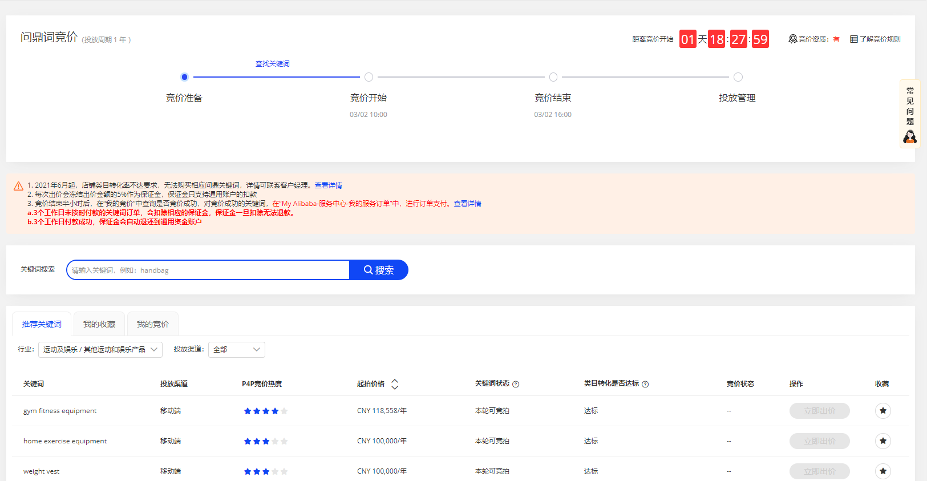This screenshot has width=927, height=481.
Task: Click the help icon beside 类目转化是否达标
Action: (x=645, y=385)
